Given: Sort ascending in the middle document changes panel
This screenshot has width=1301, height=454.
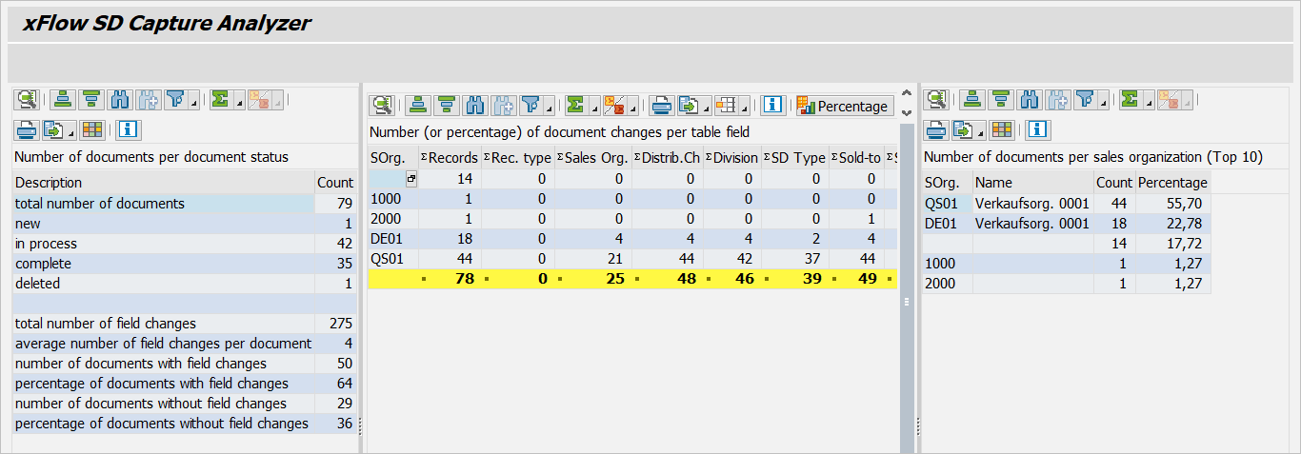Looking at the screenshot, I should pos(417,106).
